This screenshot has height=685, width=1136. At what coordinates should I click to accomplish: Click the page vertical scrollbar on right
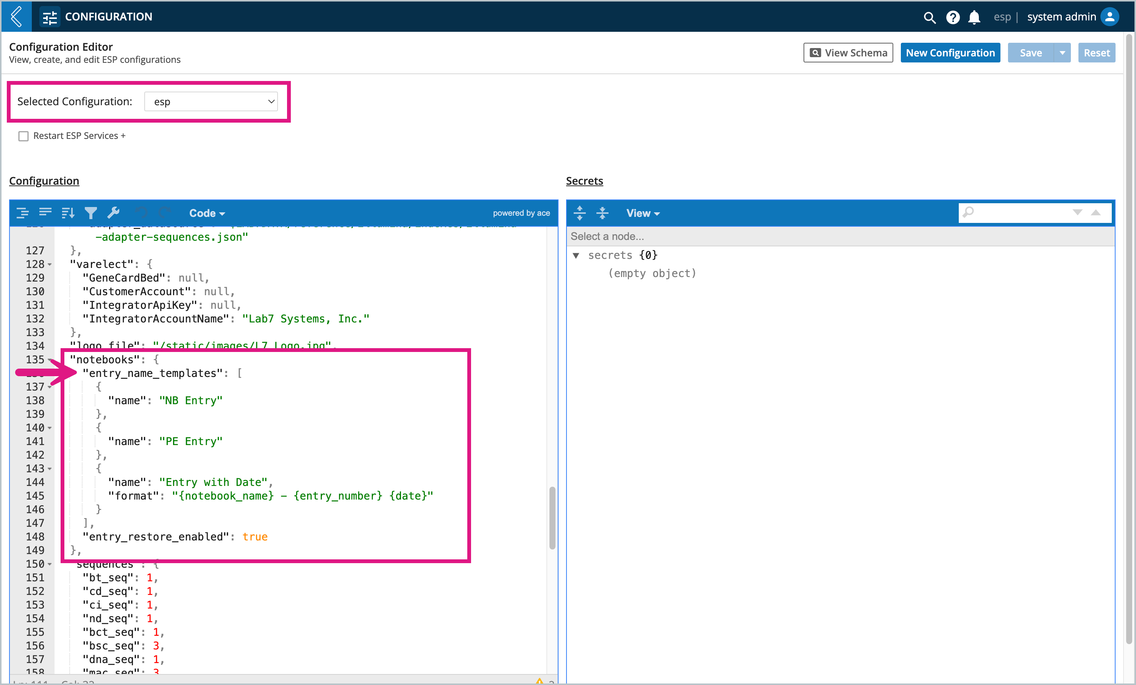(x=1129, y=339)
